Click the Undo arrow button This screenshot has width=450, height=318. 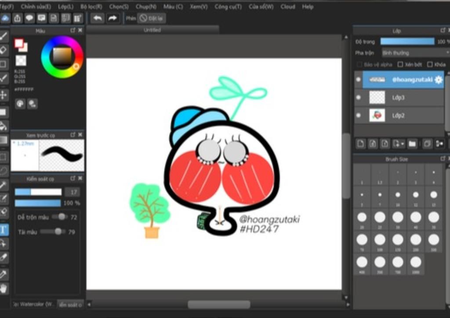coord(98,18)
